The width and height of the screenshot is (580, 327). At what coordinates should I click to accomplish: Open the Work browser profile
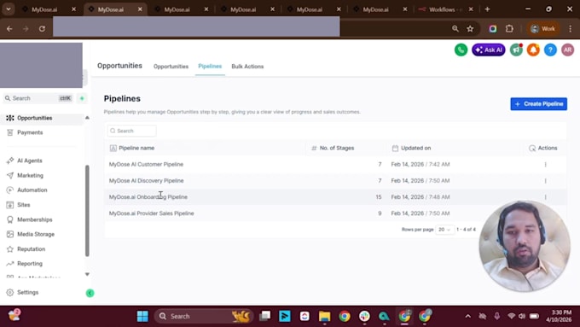pos(542,28)
